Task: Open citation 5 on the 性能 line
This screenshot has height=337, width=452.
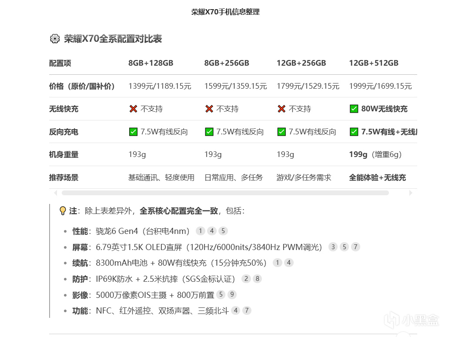Action: point(223,231)
